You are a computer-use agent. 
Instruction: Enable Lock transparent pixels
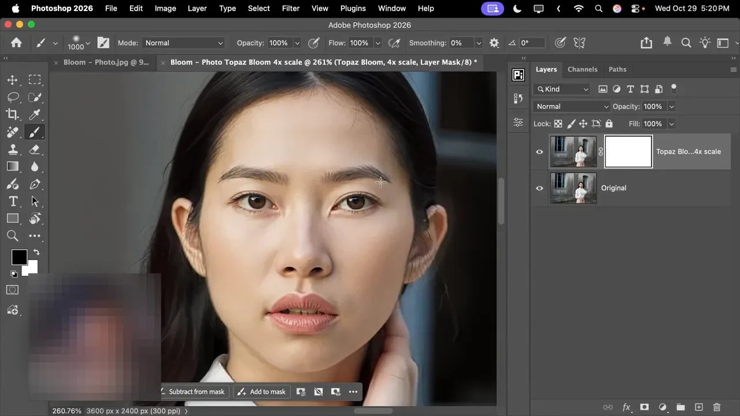coord(558,124)
